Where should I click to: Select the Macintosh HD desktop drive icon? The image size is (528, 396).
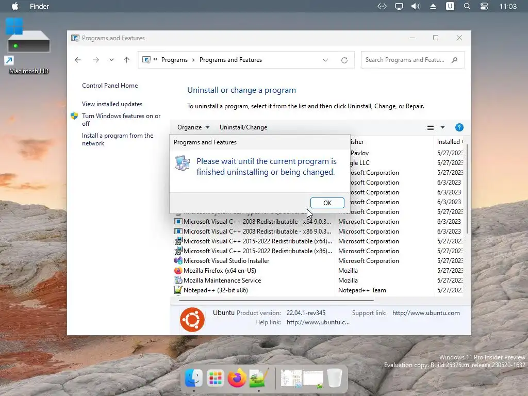[29, 46]
